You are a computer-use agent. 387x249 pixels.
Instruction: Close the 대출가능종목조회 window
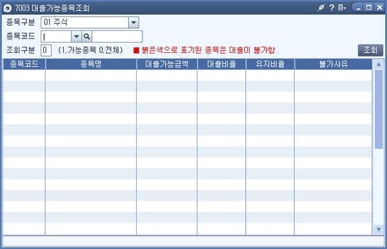pos(379,8)
